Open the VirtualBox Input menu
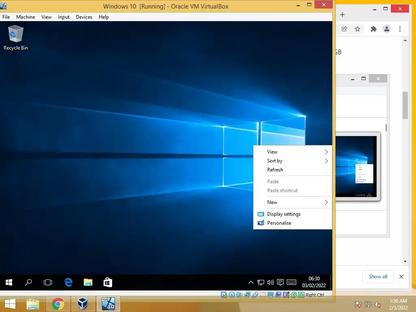Image resolution: width=416 pixels, height=312 pixels. pos(64,17)
